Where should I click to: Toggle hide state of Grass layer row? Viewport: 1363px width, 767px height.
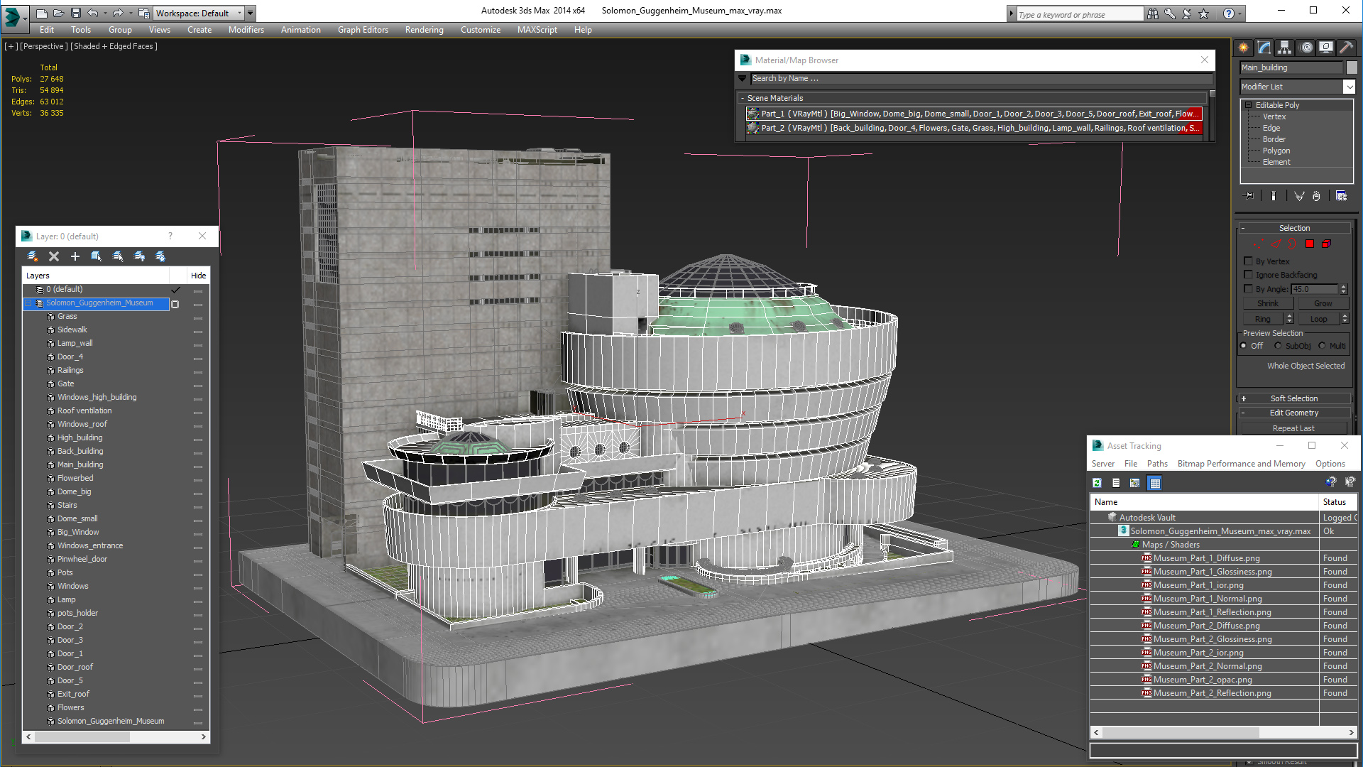(x=198, y=317)
